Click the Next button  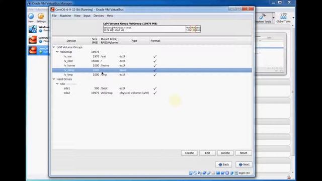[244, 164]
